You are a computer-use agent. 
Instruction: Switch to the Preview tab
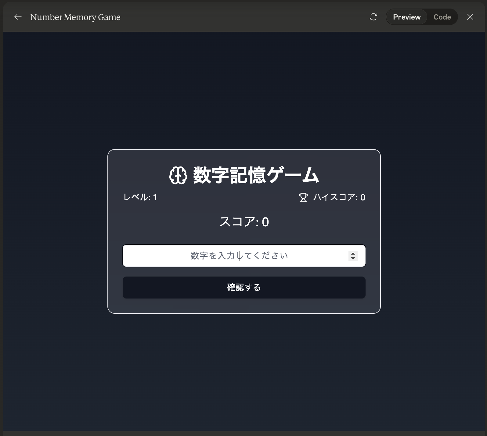[x=406, y=17]
